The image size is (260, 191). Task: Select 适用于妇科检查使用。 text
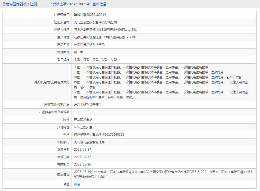(89, 105)
